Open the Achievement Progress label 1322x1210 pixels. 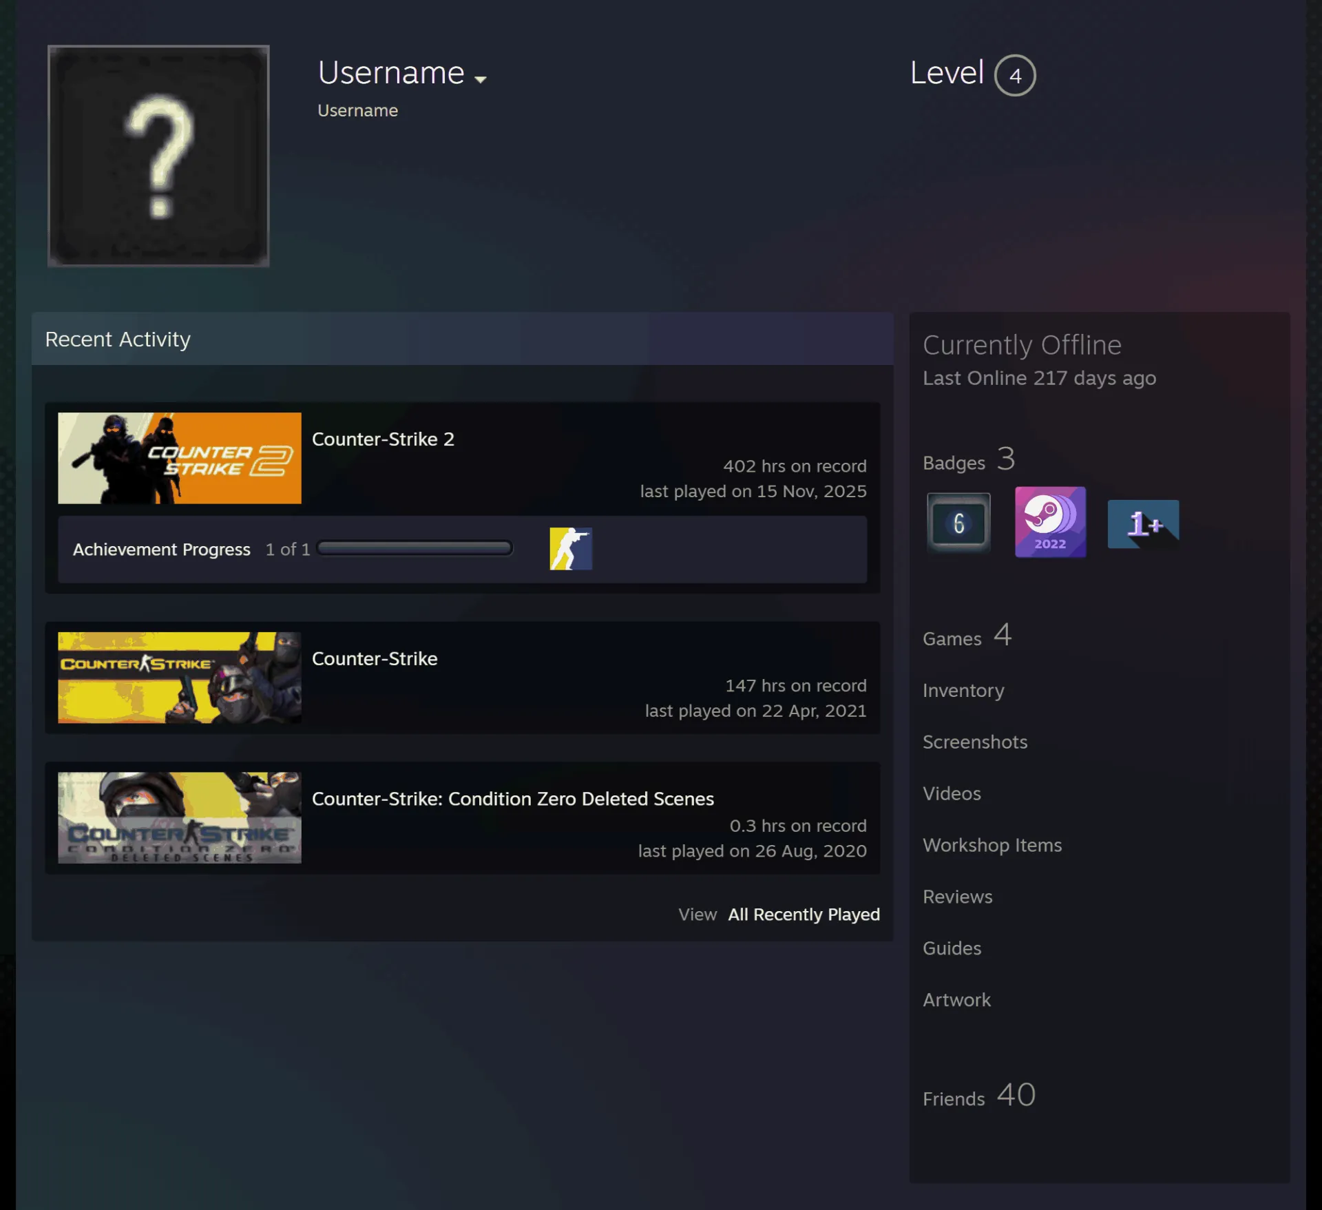pyautogui.click(x=162, y=550)
